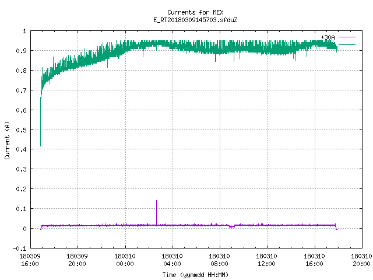Click the x-axis label '180310 08:00'

click(x=219, y=260)
